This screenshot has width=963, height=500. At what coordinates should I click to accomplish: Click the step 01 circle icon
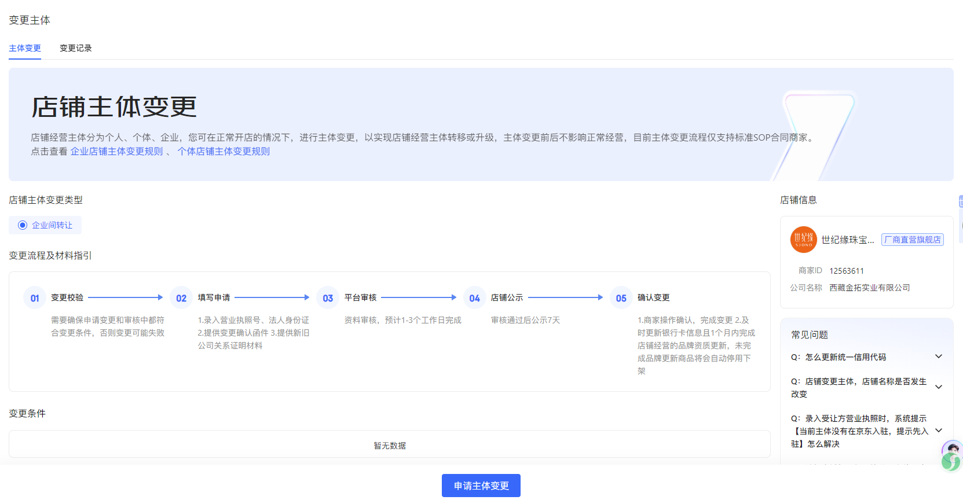coord(35,298)
